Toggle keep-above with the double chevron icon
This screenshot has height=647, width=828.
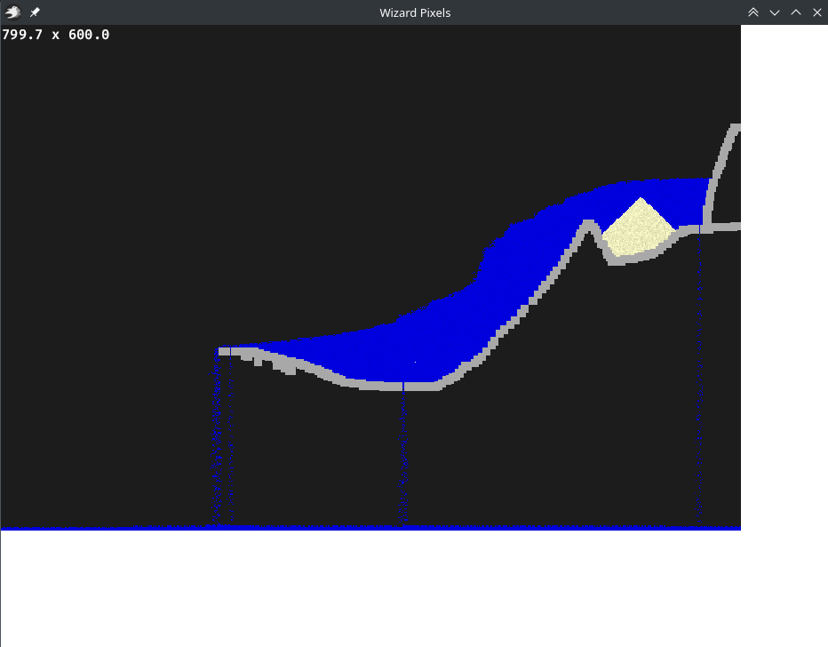pyautogui.click(x=753, y=12)
